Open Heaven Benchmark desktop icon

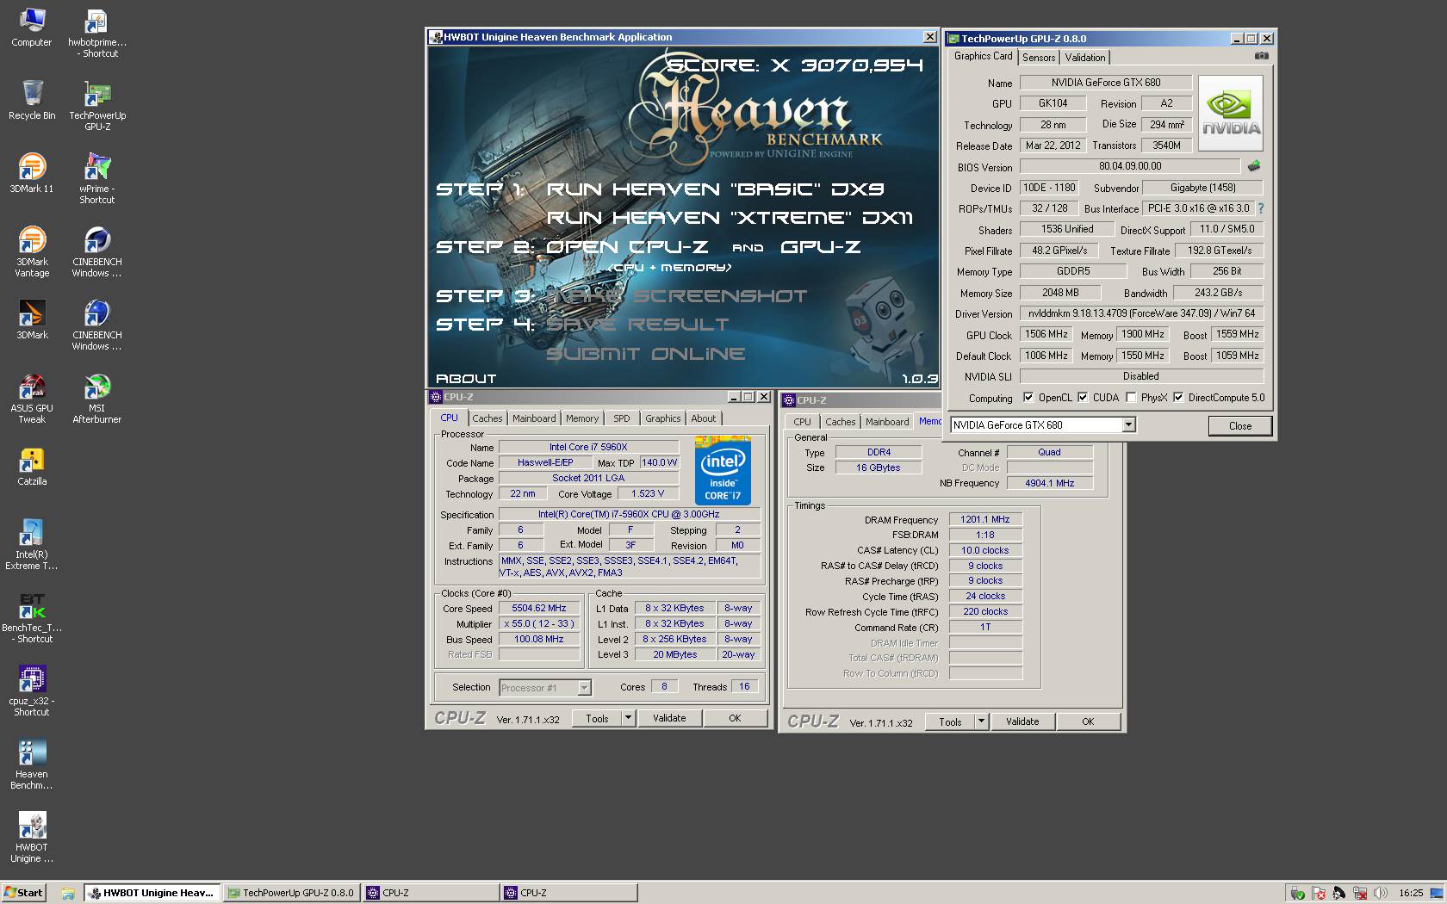[x=32, y=765]
